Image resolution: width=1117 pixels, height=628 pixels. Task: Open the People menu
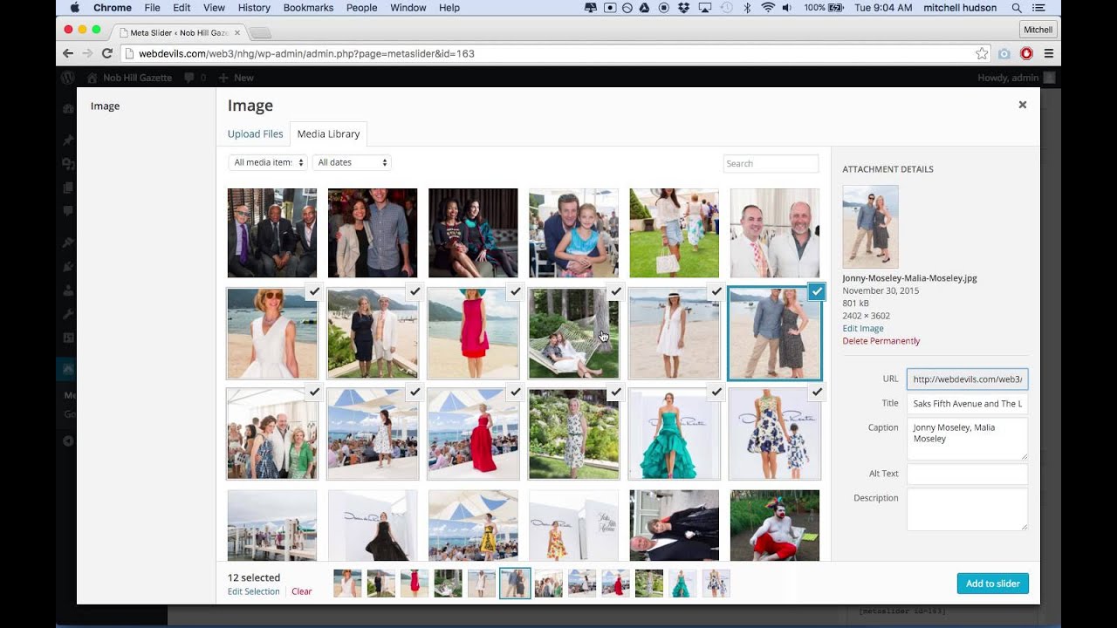click(361, 8)
